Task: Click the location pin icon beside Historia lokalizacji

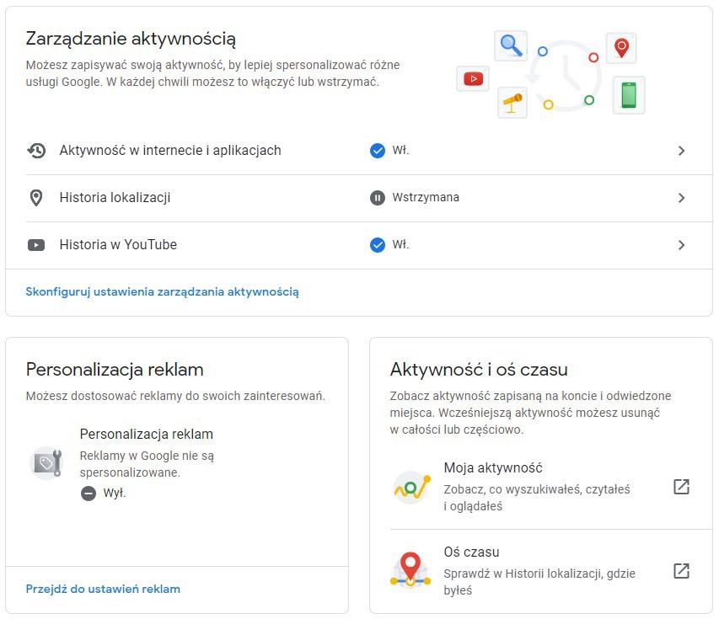Action: [36, 198]
